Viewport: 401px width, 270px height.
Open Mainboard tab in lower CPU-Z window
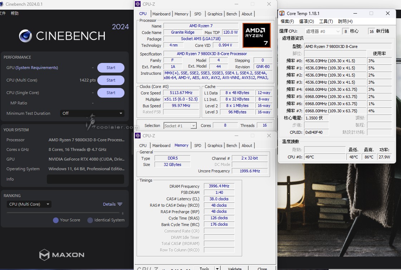pos(161,146)
